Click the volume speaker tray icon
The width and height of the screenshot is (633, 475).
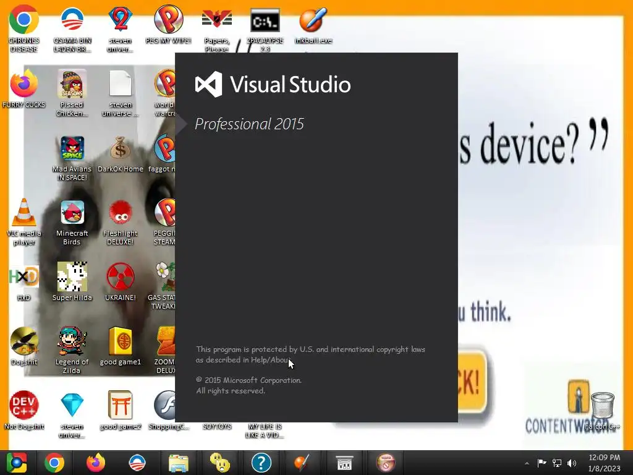point(572,463)
